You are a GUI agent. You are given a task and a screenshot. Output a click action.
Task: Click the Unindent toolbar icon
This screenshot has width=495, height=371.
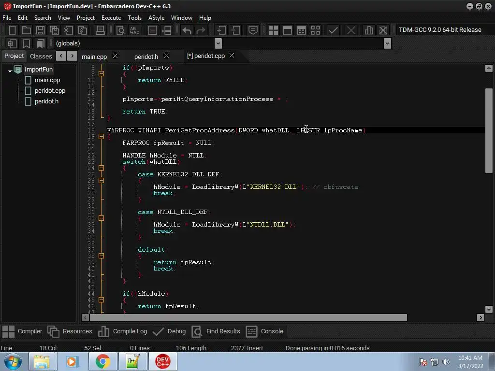click(x=235, y=30)
